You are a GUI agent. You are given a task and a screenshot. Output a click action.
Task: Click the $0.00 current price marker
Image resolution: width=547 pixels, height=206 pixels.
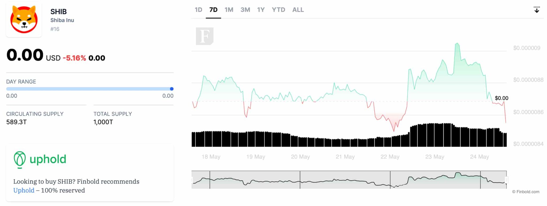tap(501, 98)
